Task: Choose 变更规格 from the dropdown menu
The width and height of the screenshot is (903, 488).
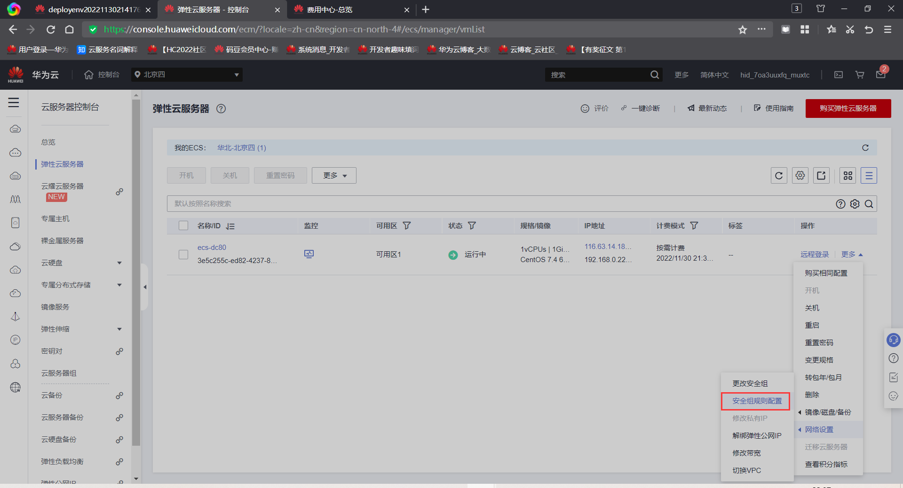Action: pyautogui.click(x=819, y=360)
